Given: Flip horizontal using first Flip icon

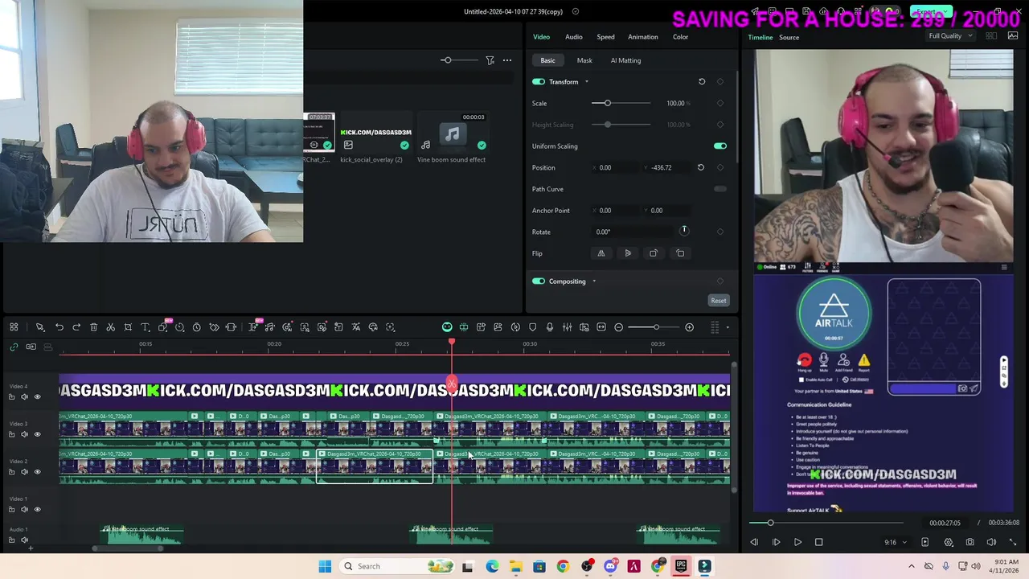Looking at the screenshot, I should coord(601,253).
